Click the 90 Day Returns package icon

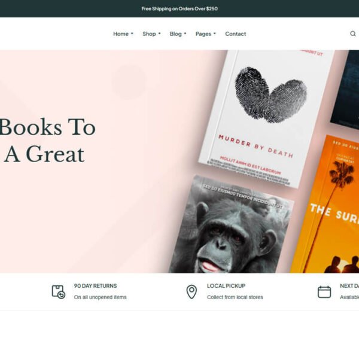point(59,292)
